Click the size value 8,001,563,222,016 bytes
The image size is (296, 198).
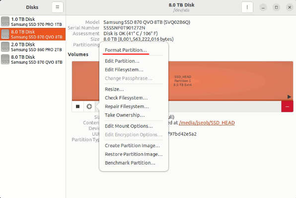point(139,39)
